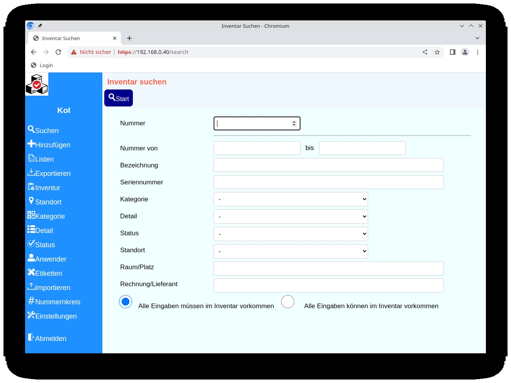Image resolution: width=511 pixels, height=383 pixels.
Task: Expand the tab search chevron
Action: click(477, 38)
